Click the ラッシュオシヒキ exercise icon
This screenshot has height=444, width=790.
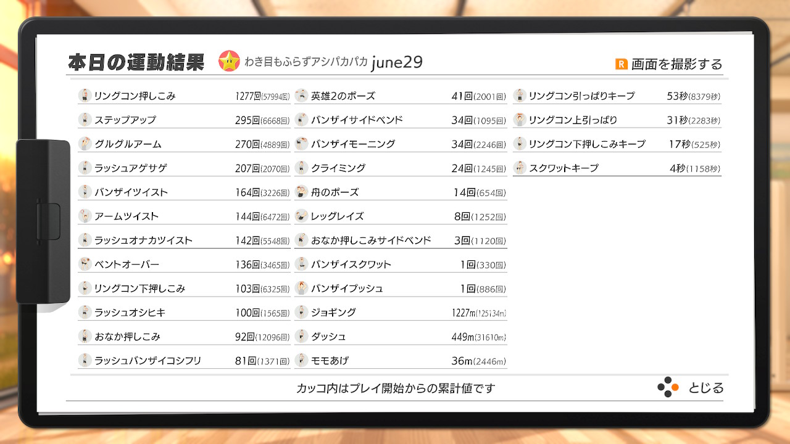[85, 312]
